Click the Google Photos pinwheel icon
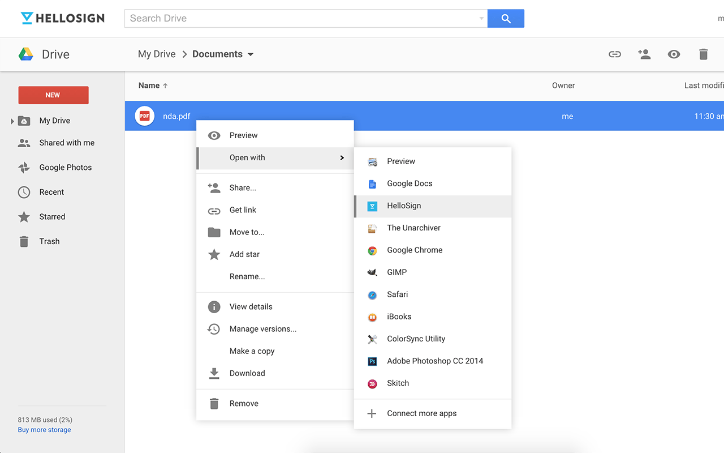The width and height of the screenshot is (724, 453). click(x=24, y=168)
